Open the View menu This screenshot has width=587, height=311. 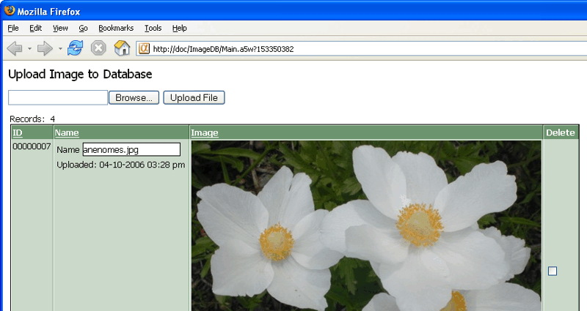point(60,28)
